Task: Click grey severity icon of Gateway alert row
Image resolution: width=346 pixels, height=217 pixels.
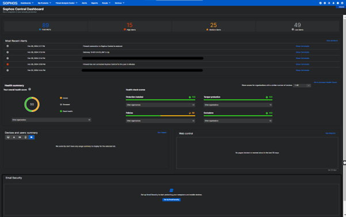Action: pos(7,52)
